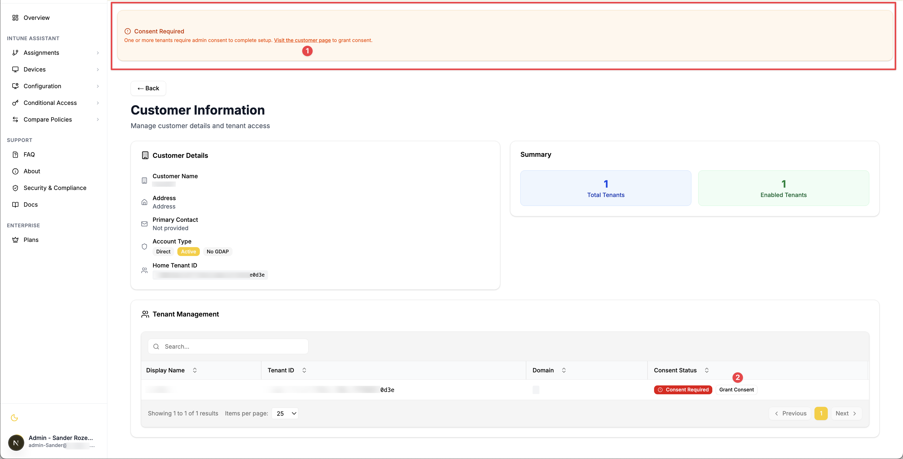The image size is (903, 459).
Task: Sort table by Display Name
Action: [195, 370]
